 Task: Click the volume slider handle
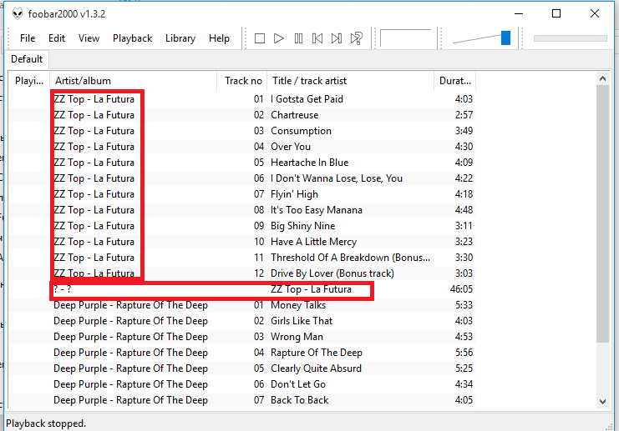click(x=505, y=38)
